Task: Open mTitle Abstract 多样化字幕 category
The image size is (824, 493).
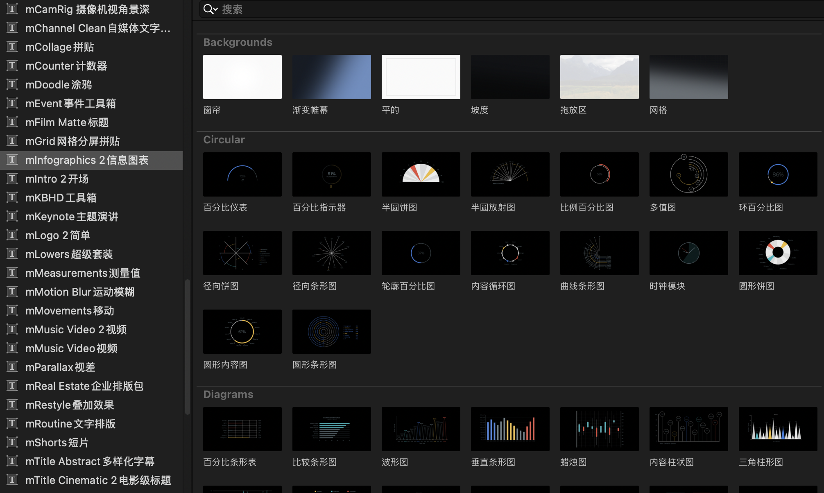Action: pyautogui.click(x=91, y=461)
